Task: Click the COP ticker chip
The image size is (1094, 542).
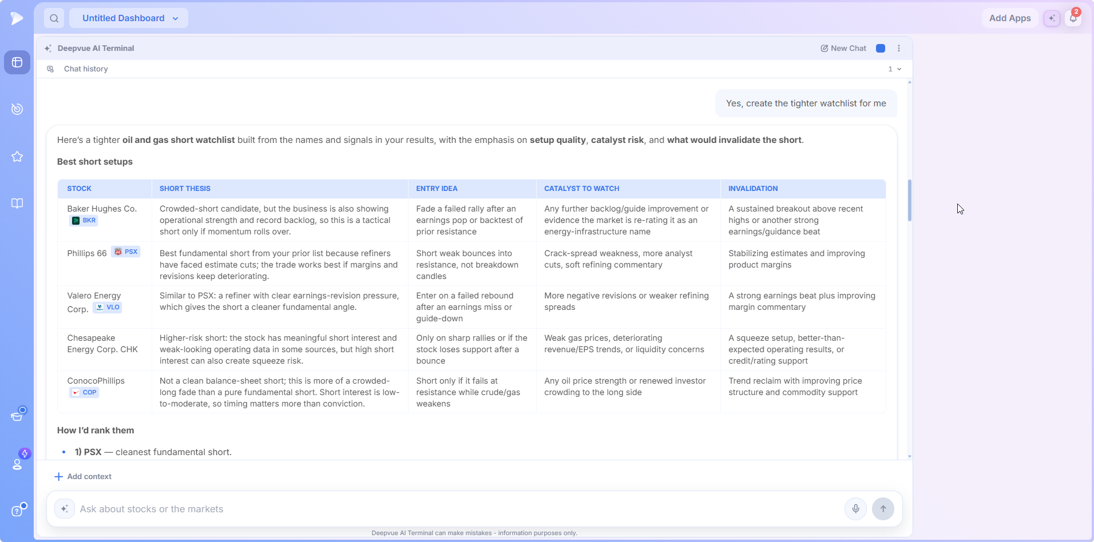Action: pyautogui.click(x=84, y=393)
